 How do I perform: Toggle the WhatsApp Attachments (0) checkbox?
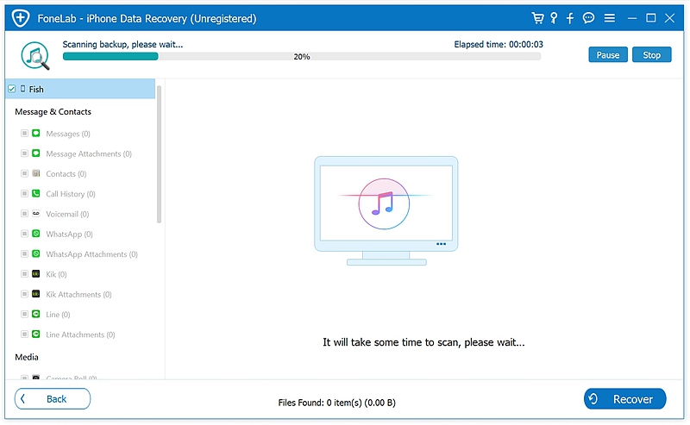pos(25,253)
